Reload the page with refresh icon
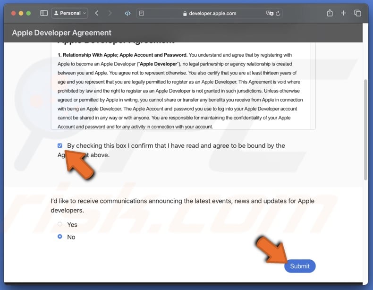373x290 pixels. [x=278, y=14]
